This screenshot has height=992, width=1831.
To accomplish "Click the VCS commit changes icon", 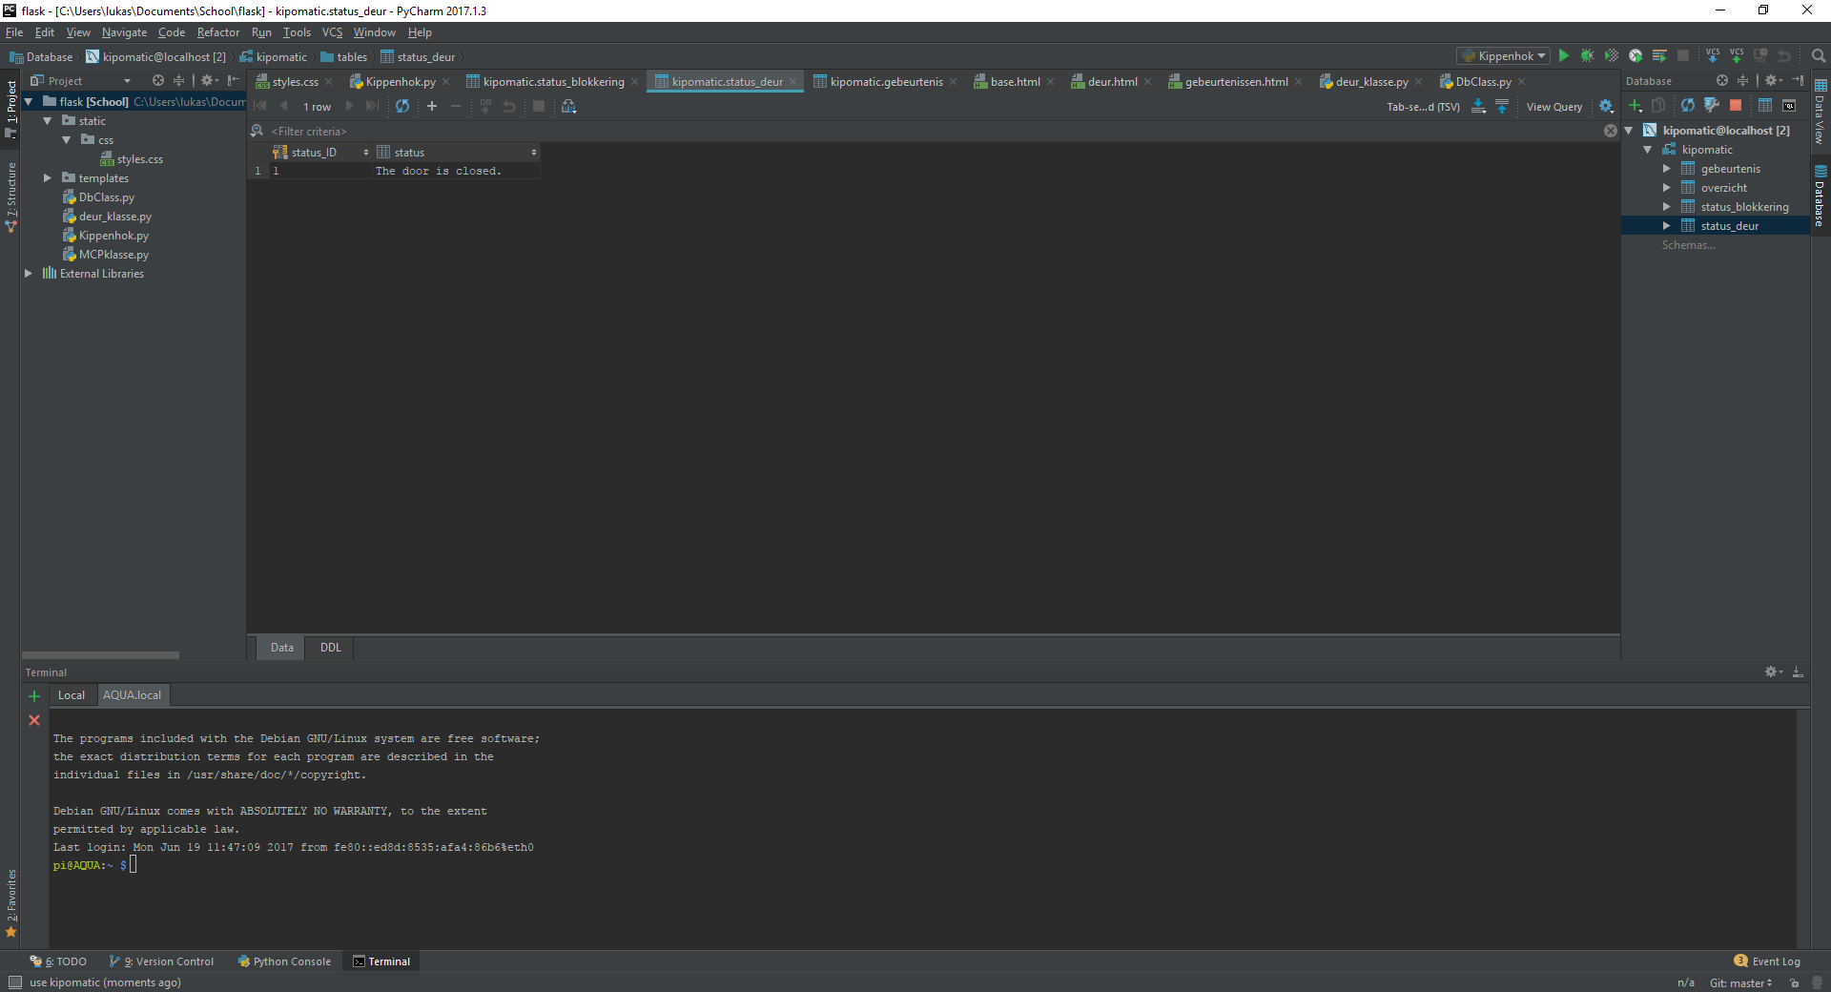I will pos(1737,56).
